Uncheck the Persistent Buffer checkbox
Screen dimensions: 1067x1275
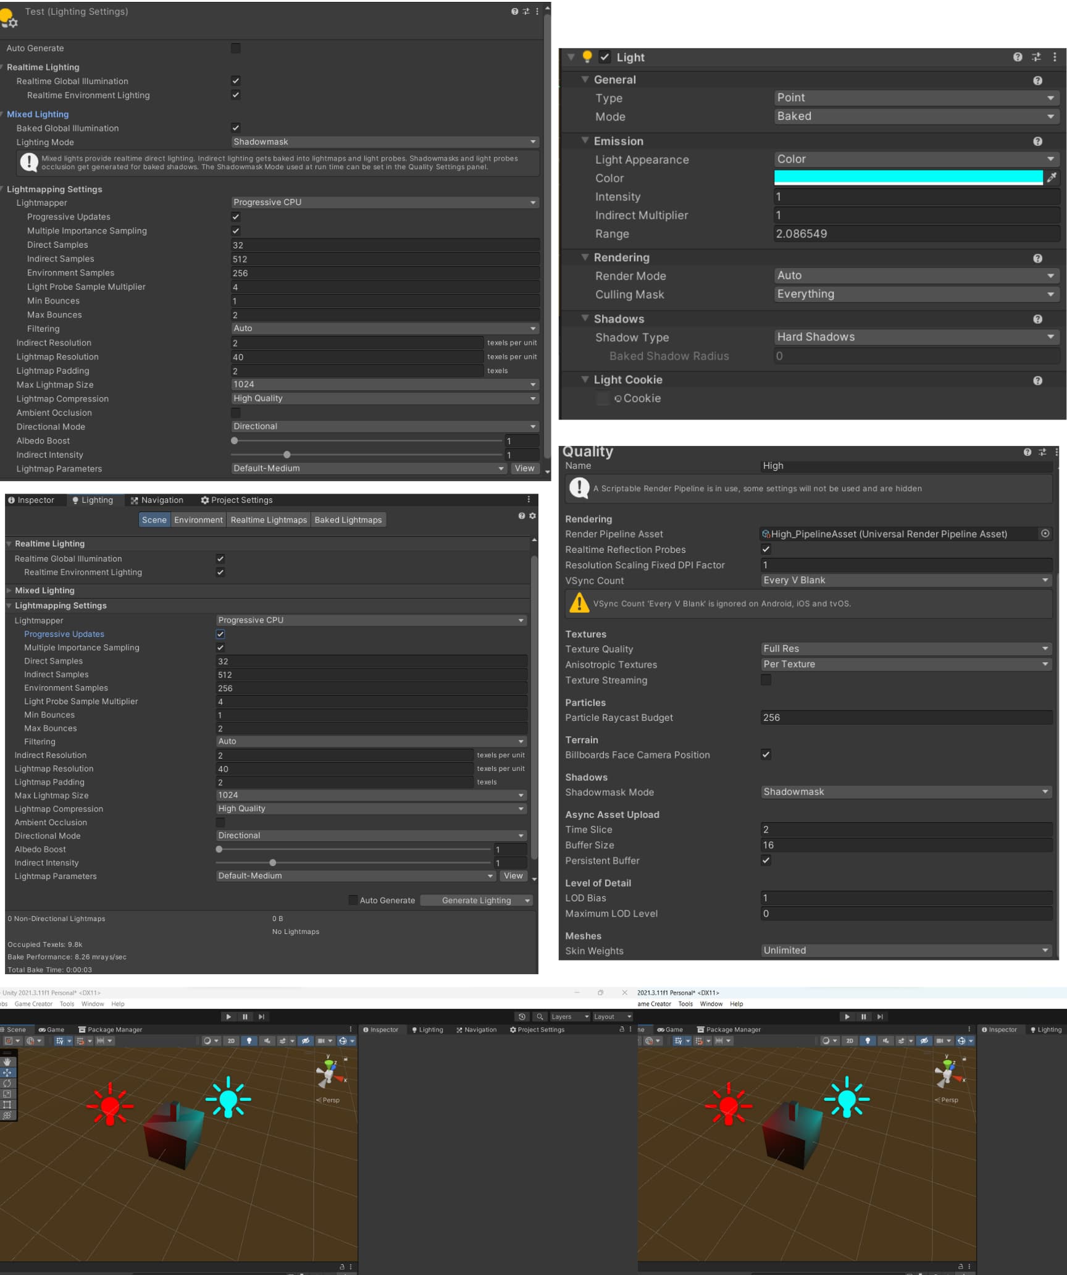[x=766, y=860]
